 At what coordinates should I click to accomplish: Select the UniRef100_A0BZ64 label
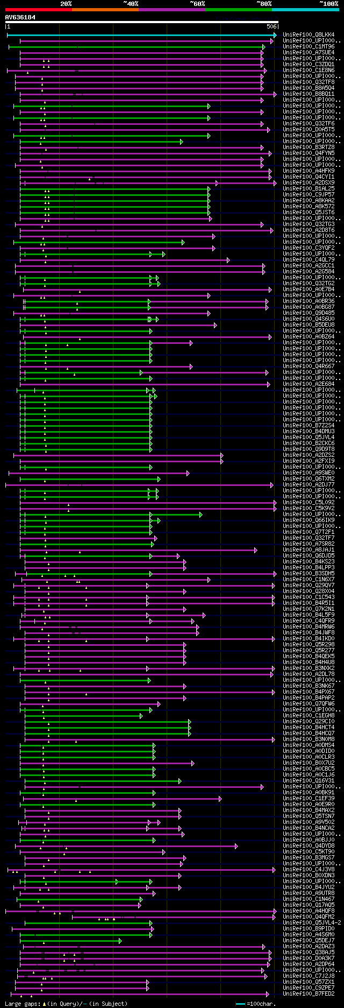pos(309,337)
